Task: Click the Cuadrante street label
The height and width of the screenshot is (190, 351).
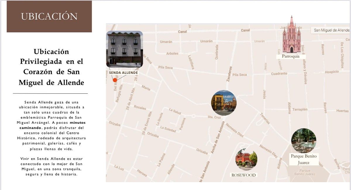Action: tap(279, 74)
